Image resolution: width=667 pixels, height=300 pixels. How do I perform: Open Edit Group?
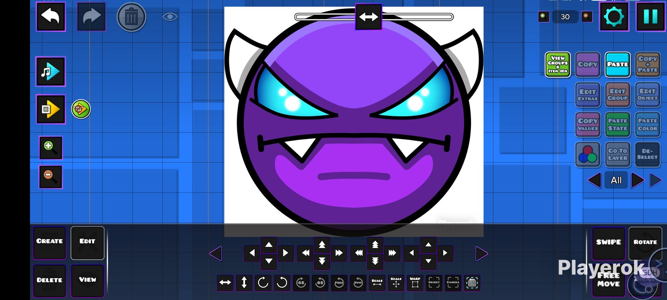(x=618, y=95)
